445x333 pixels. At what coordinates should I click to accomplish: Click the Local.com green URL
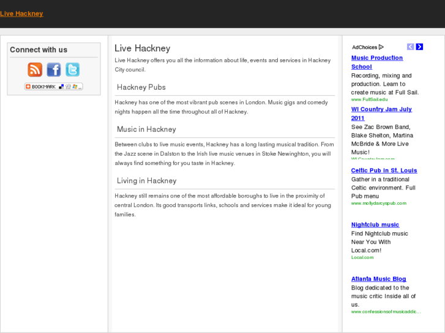coord(362,258)
